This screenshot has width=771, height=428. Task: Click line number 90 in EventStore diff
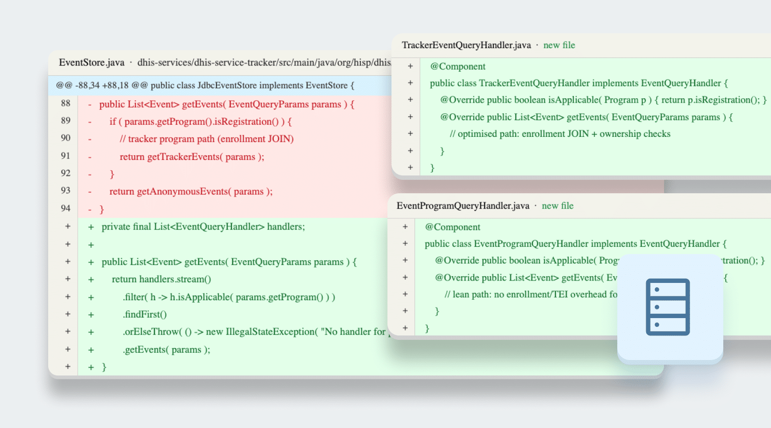66,138
